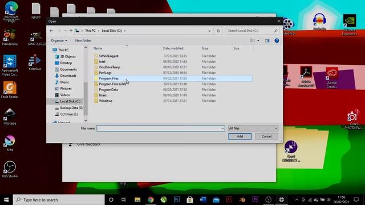Select the Kdenlive desktop icon
The image size is (365, 205).
point(35,63)
